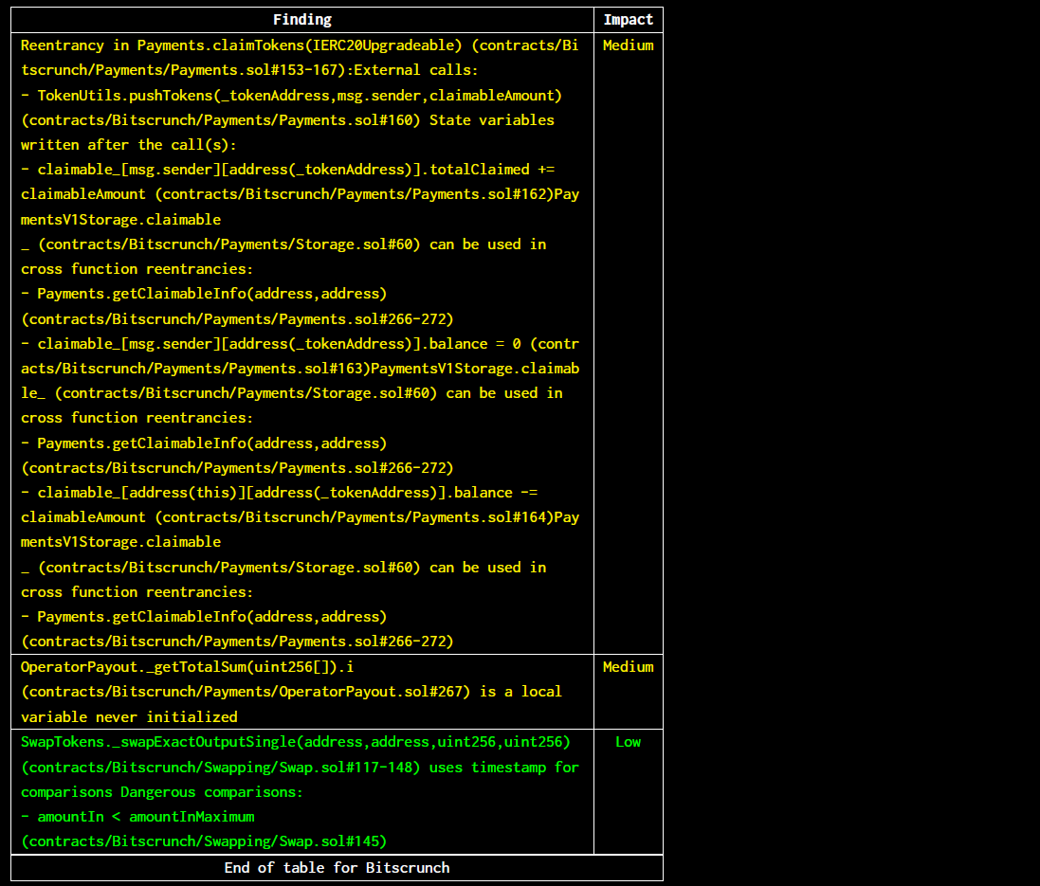Click the Finding column header
Image resolution: width=1040 pixels, height=886 pixels.
tap(301, 20)
